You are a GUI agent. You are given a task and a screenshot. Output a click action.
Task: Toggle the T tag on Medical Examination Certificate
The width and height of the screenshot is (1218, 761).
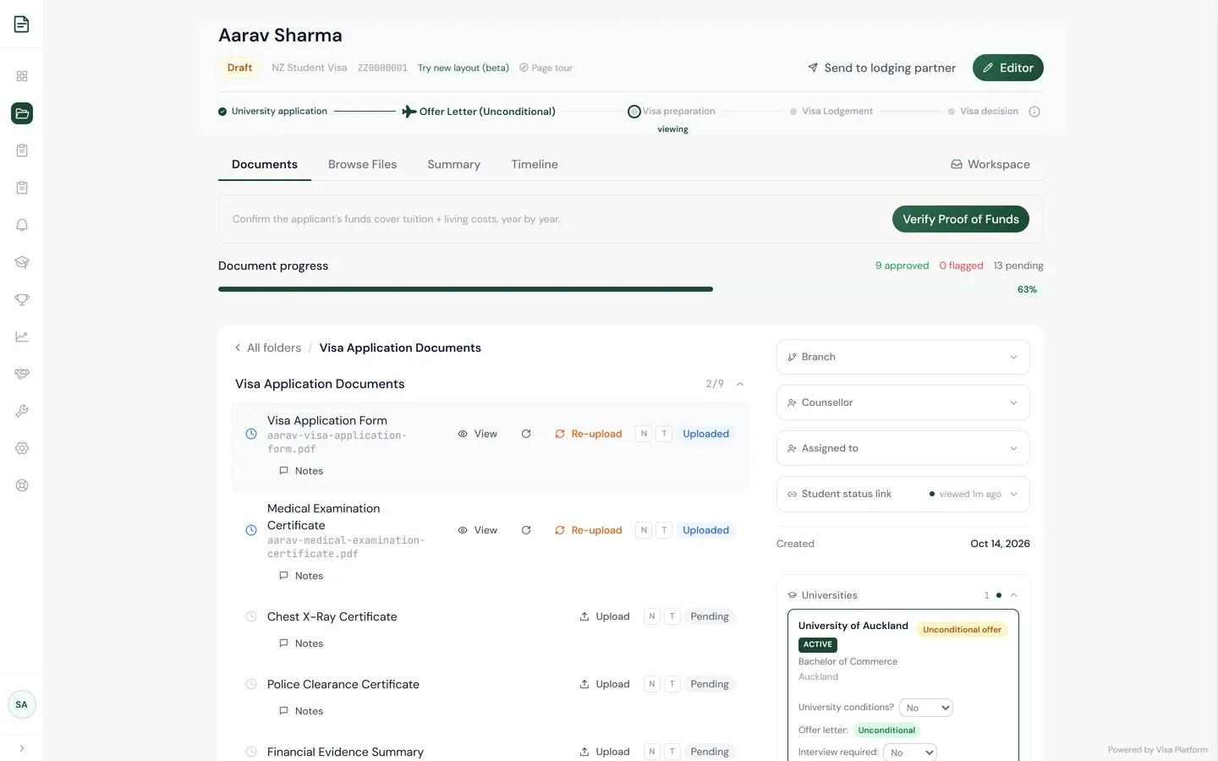(664, 530)
